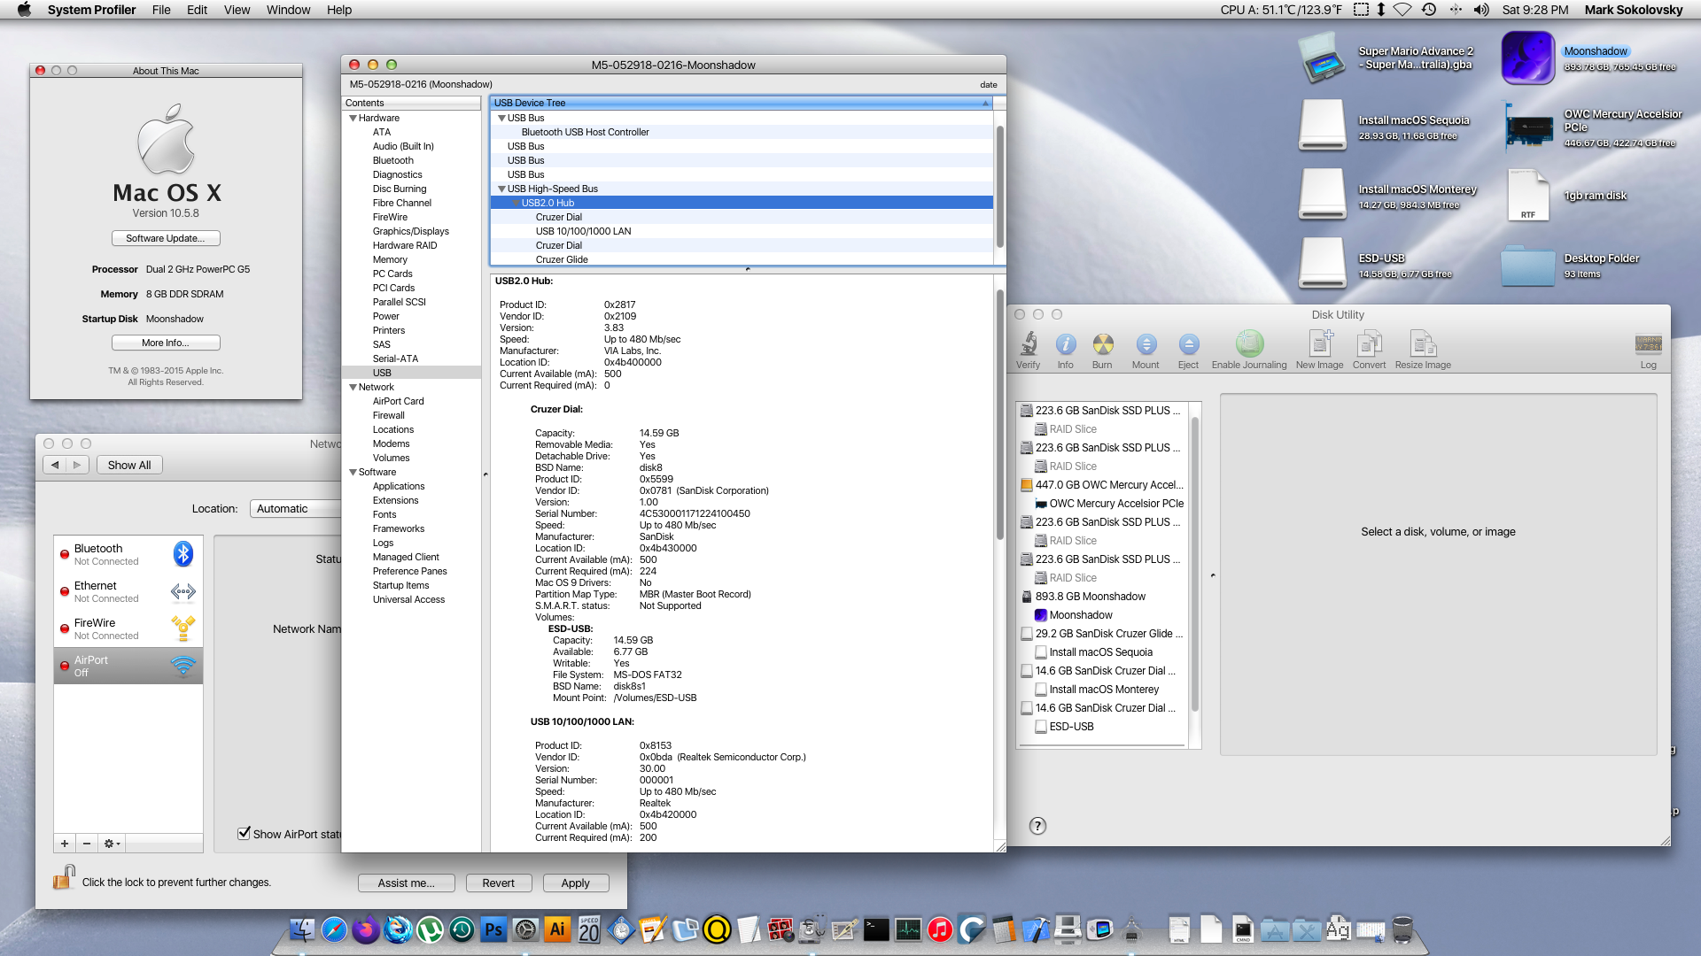Click the Software Update button
The height and width of the screenshot is (956, 1701).
(x=166, y=238)
